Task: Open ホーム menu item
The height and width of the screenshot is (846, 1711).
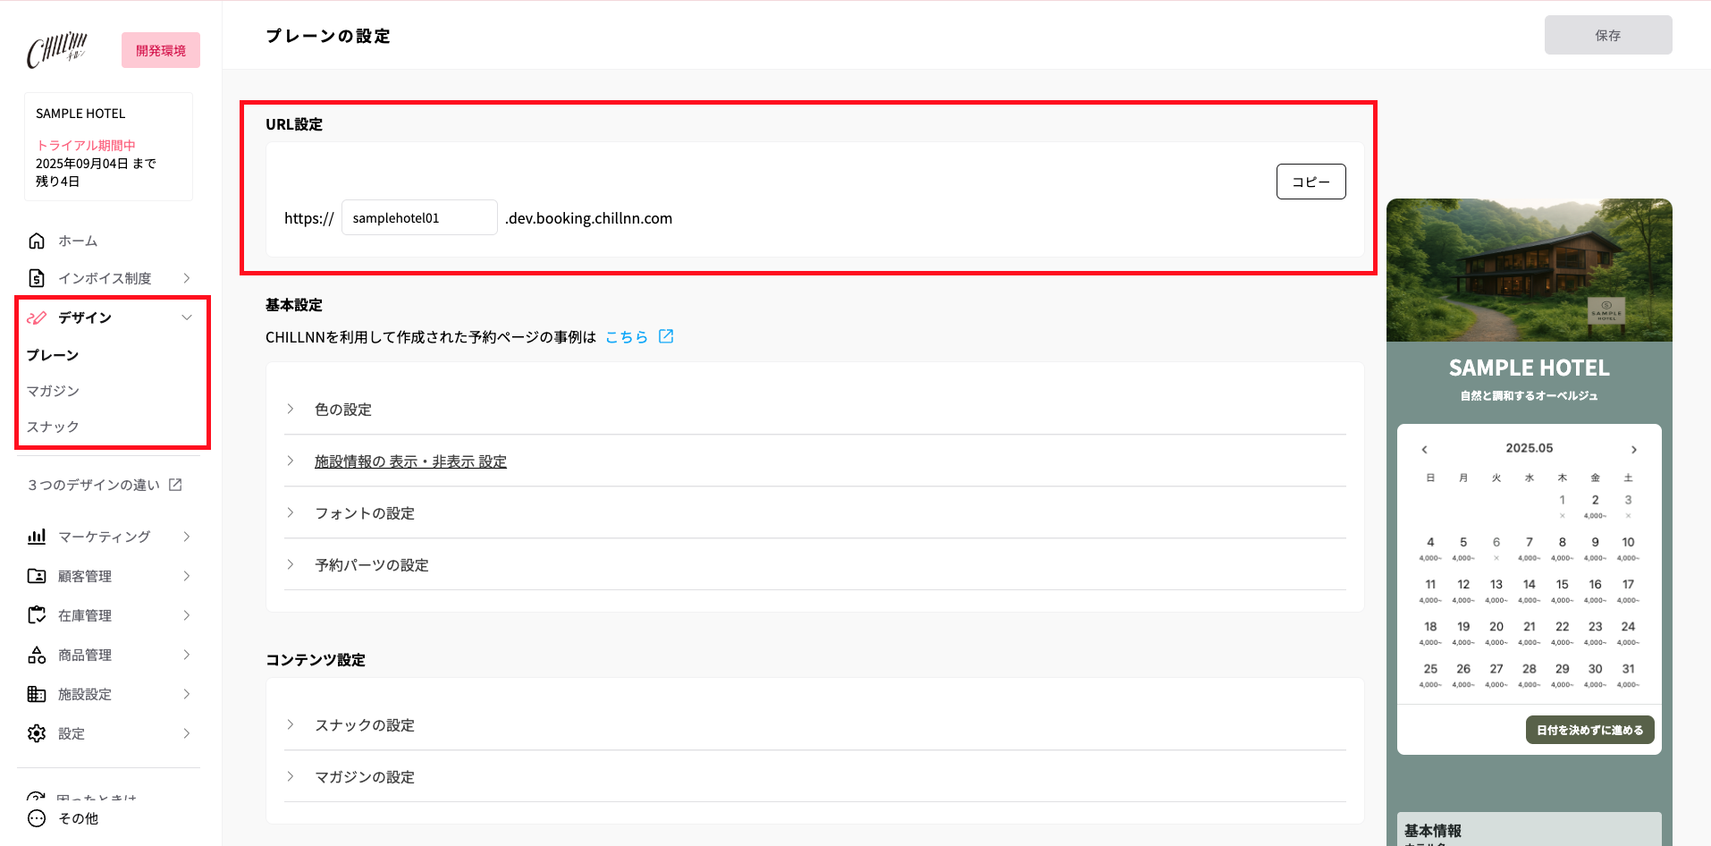Action: tap(78, 241)
